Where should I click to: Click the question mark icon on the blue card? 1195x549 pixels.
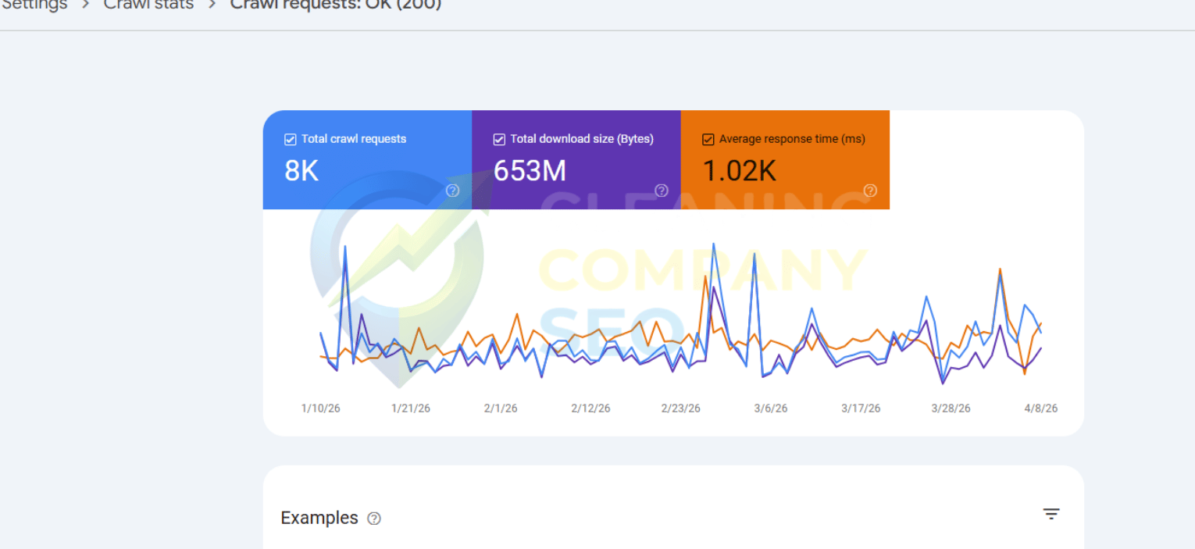coord(452,191)
